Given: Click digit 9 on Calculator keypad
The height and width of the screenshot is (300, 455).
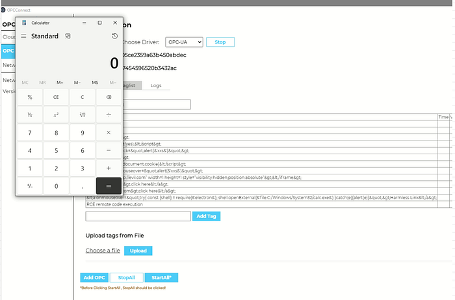Looking at the screenshot, I should pyautogui.click(x=83, y=133).
